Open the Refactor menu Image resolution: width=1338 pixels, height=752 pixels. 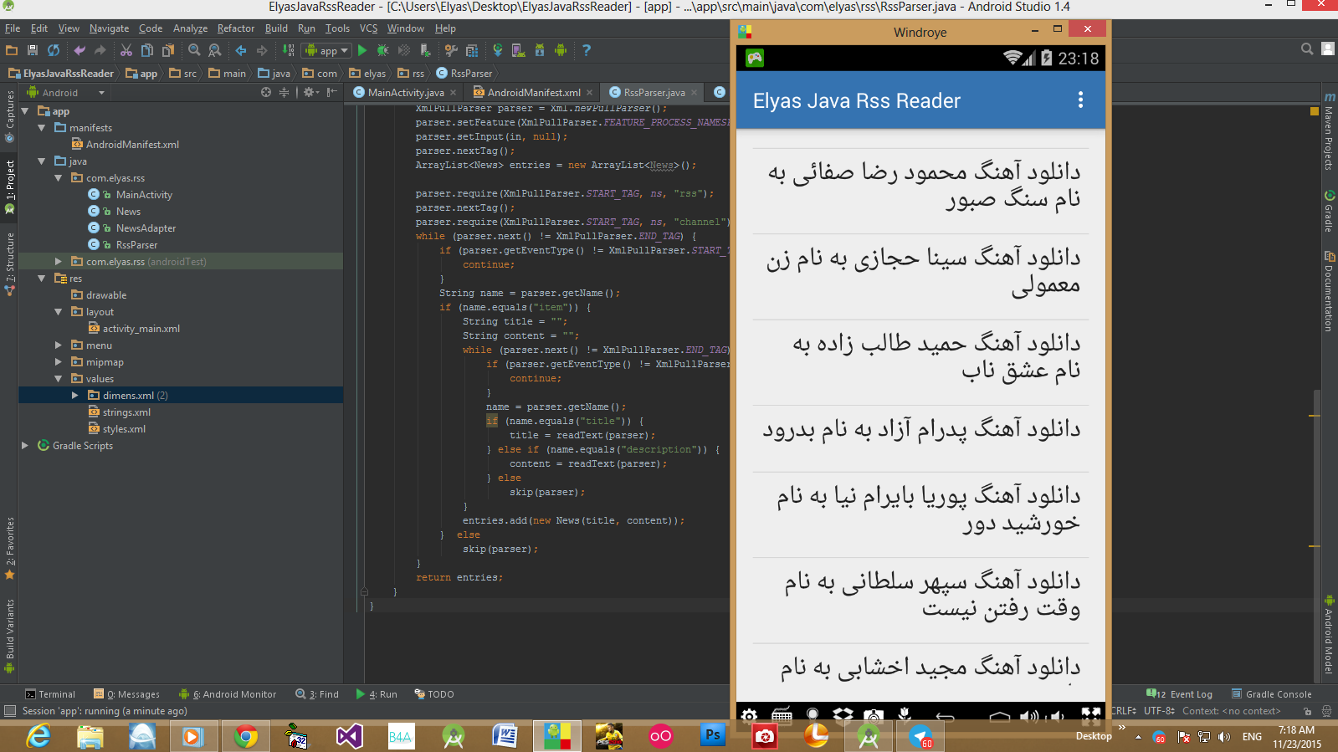235,28
